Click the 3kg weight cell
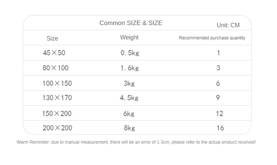Screen dimensions: 277x165 click(129, 83)
